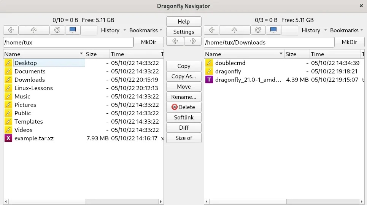
Task: Refresh the right pane listing
Action: click(x=258, y=30)
